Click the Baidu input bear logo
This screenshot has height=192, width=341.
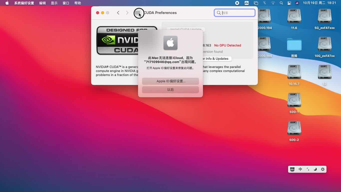click(292, 169)
